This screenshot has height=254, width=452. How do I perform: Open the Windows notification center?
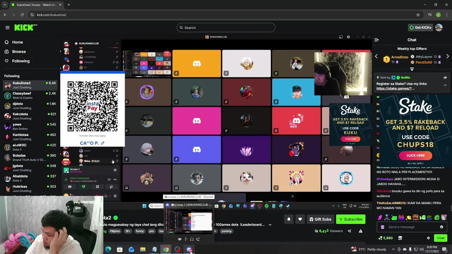(445, 249)
